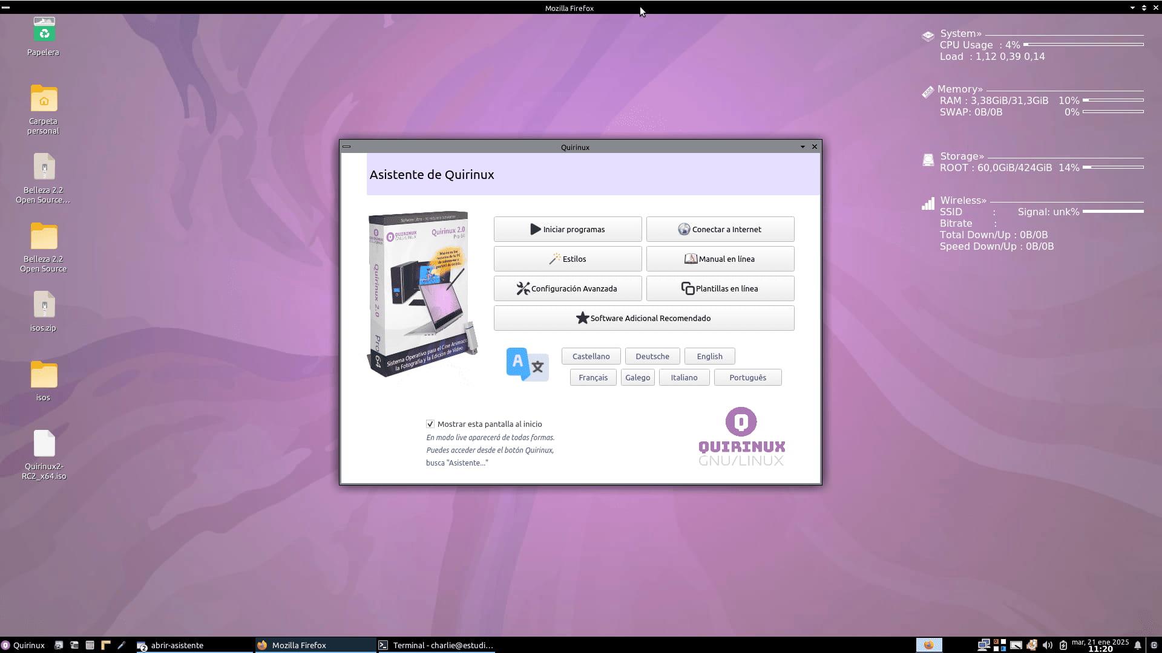Click the ruler launcher icon in taskbar

[105, 645]
